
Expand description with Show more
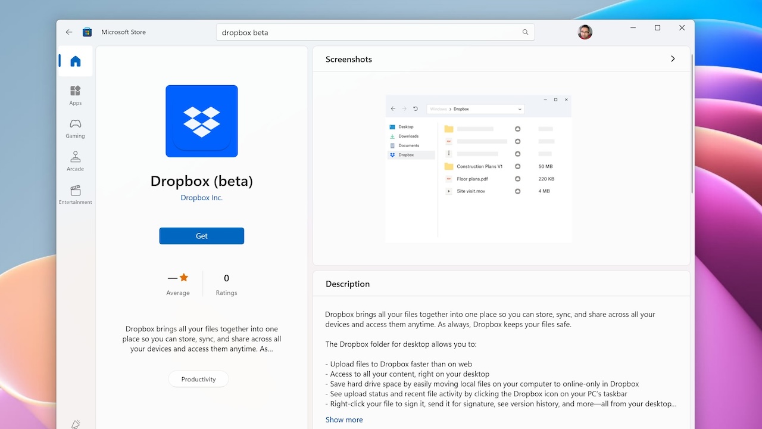tap(344, 419)
